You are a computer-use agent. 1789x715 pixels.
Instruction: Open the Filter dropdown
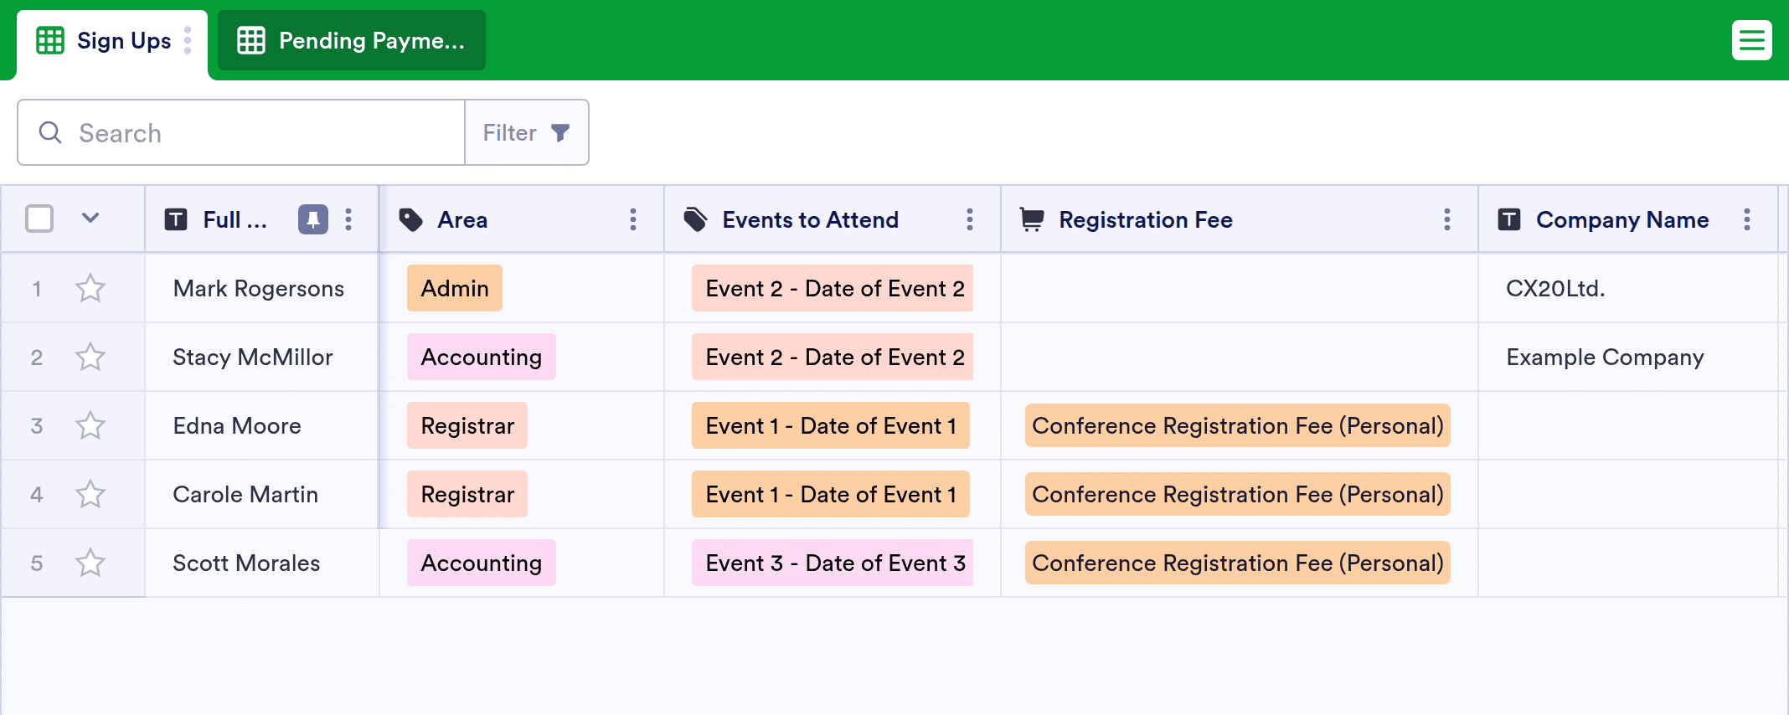pos(527,132)
